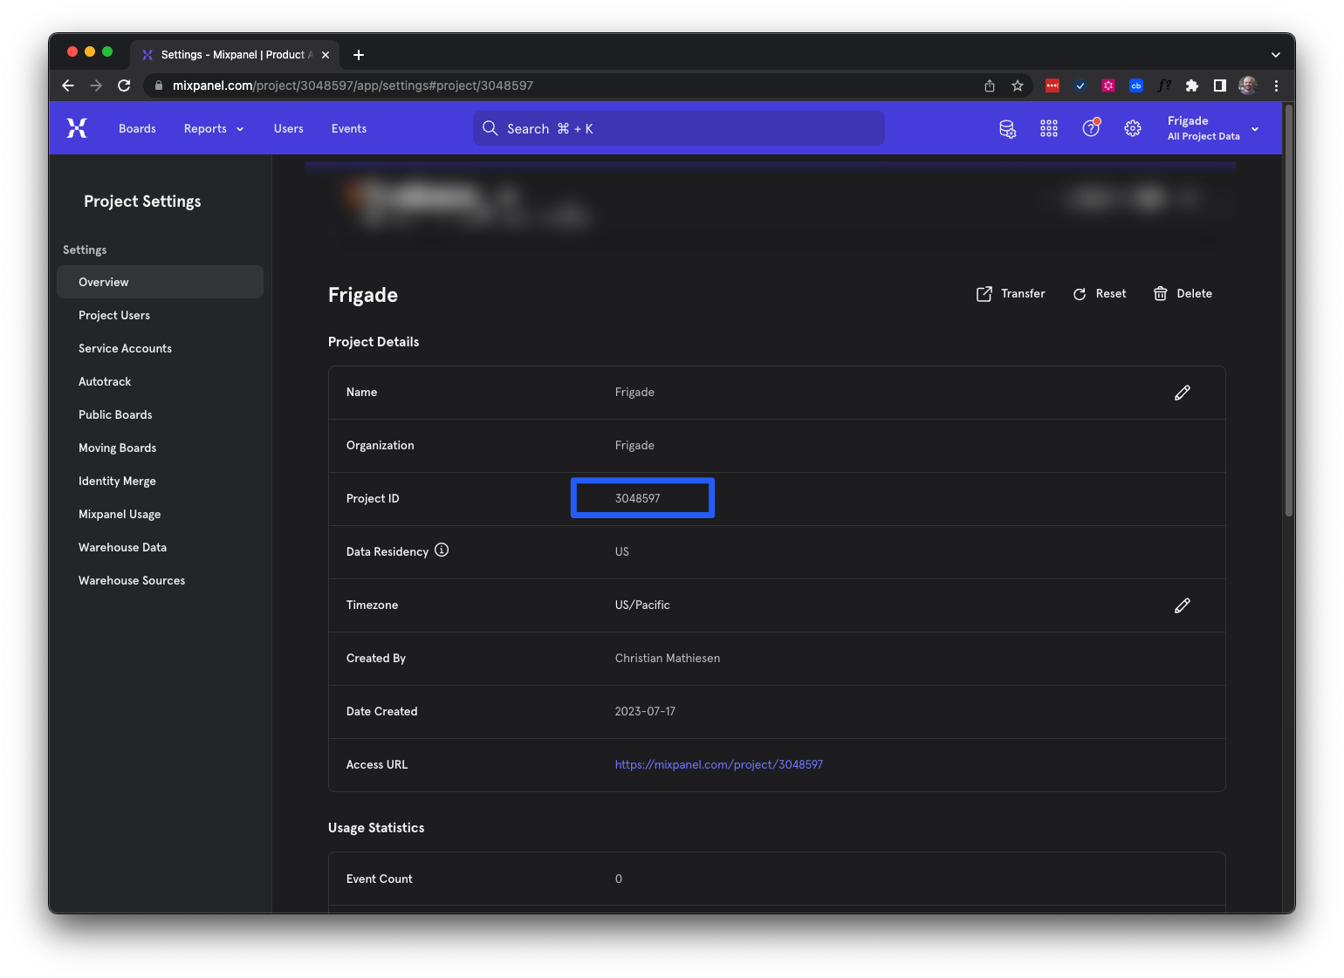
Task: Open the Chrome three-dot menu
Action: coord(1276,85)
